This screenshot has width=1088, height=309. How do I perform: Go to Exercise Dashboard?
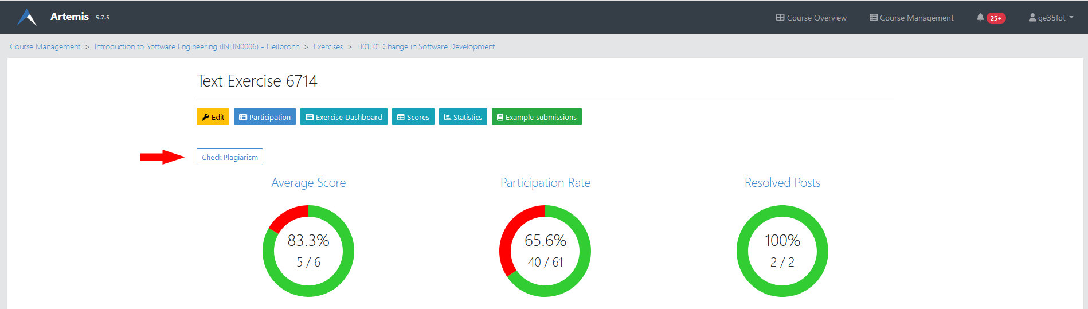coord(344,117)
